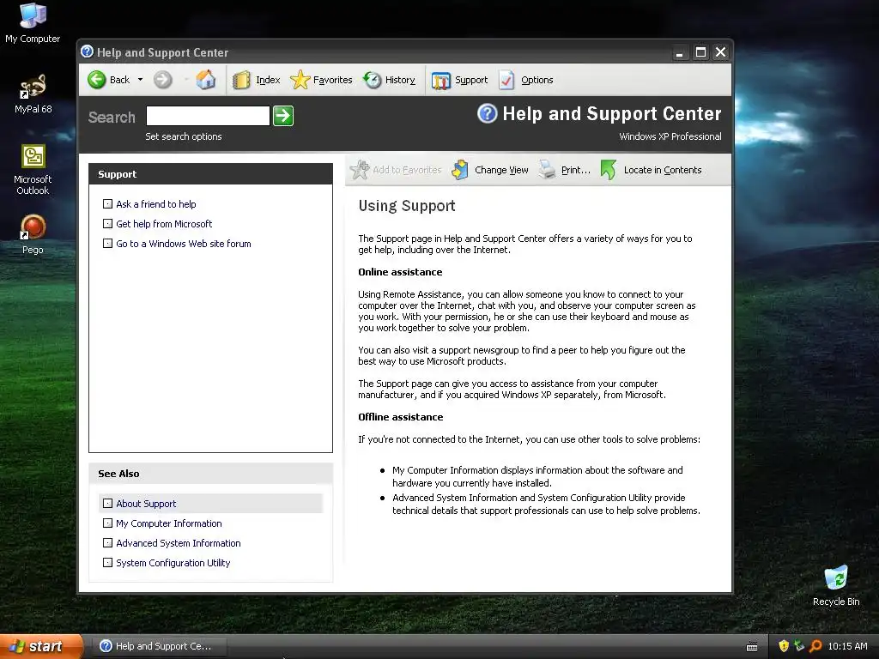879x659 pixels.
Task: Click the blue question mark banner logo
Action: point(488,113)
